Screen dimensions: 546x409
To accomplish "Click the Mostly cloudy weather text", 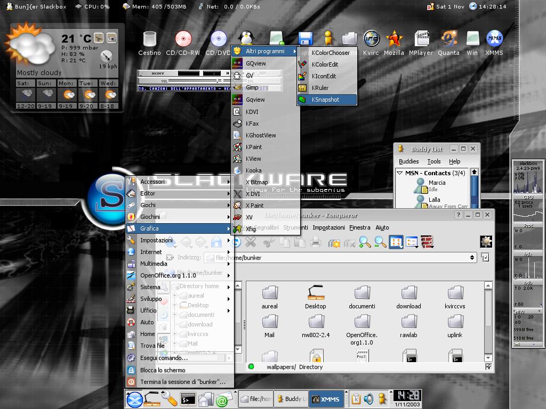I will point(39,72).
